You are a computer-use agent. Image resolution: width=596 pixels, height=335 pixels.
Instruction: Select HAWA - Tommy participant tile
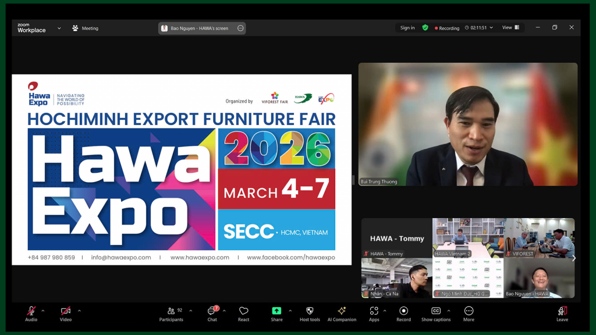coord(396,238)
